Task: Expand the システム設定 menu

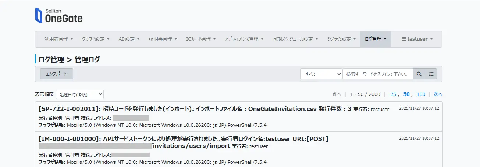Action: 341,39
